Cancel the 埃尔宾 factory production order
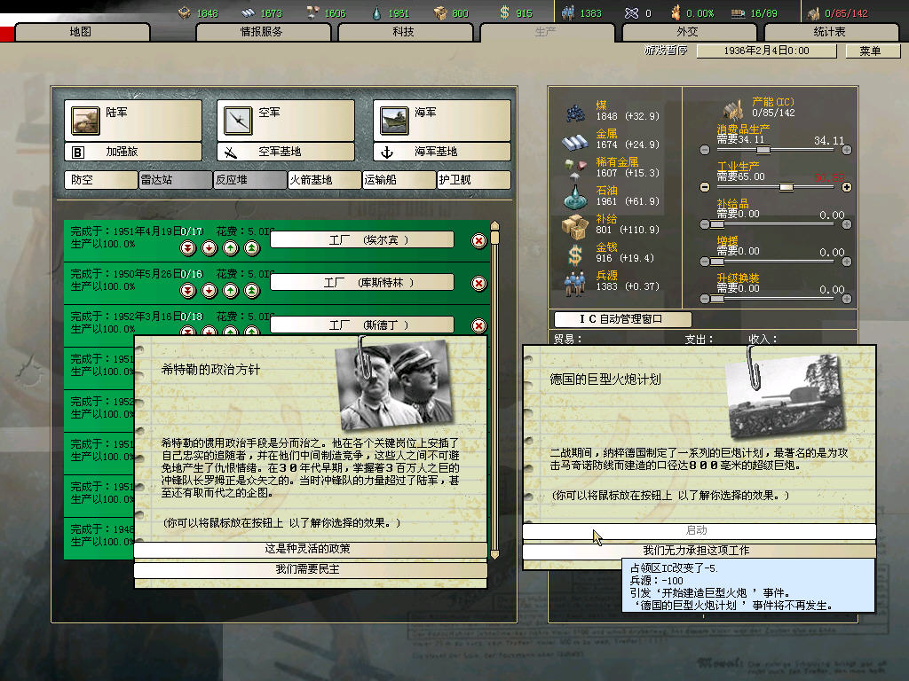909x681 pixels. tap(478, 241)
